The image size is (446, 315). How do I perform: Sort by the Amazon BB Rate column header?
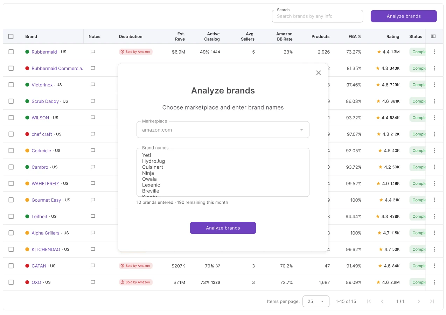(284, 36)
